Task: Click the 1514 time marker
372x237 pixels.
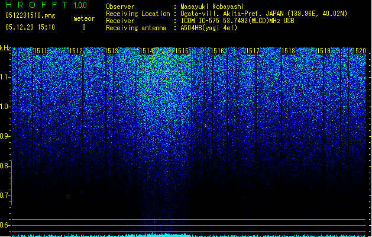Action: 147,51
